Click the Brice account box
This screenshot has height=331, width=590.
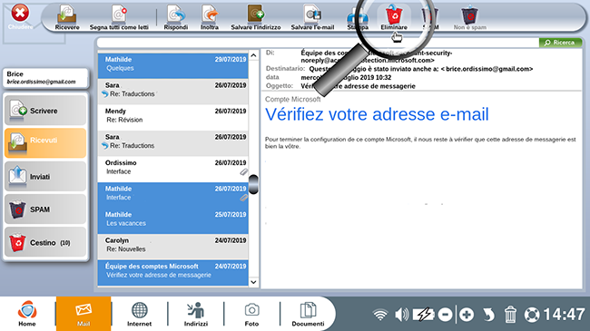click(x=45, y=78)
